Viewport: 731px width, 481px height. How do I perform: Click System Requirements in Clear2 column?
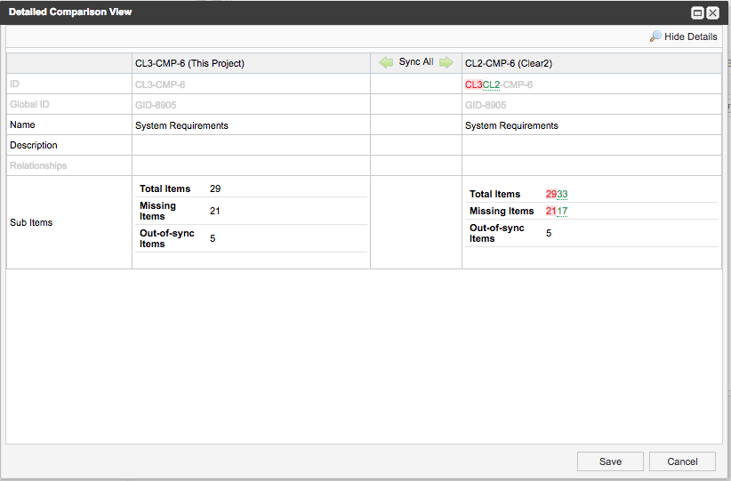pos(511,125)
